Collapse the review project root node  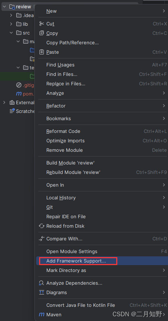tap(4, 7)
